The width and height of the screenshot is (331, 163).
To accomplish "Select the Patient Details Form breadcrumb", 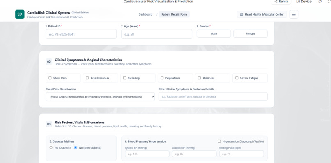I will coord(174,14).
